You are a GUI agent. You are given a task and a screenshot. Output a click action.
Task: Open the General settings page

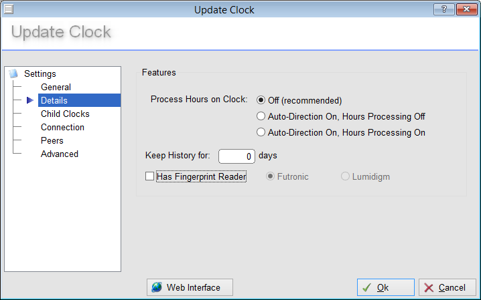coord(56,88)
